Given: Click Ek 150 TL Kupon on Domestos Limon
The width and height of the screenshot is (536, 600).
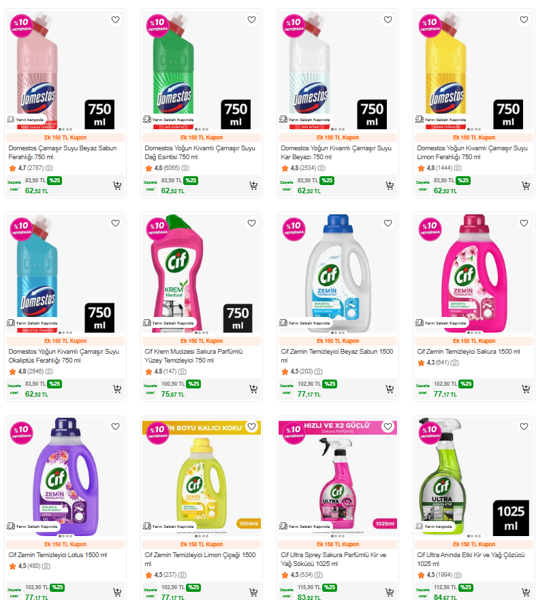Looking at the screenshot, I should pyautogui.click(x=474, y=137).
